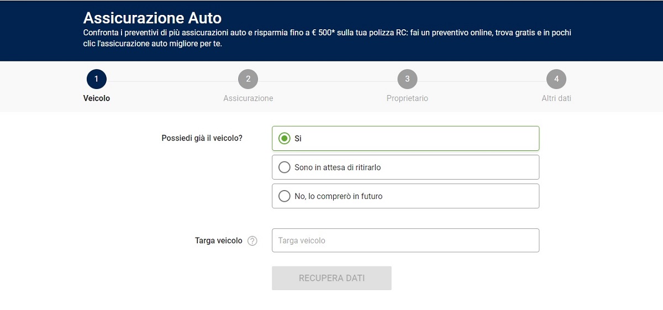Screen dimensions: 663x310
Task: Select the 'Si' radio button
Action: (285, 139)
